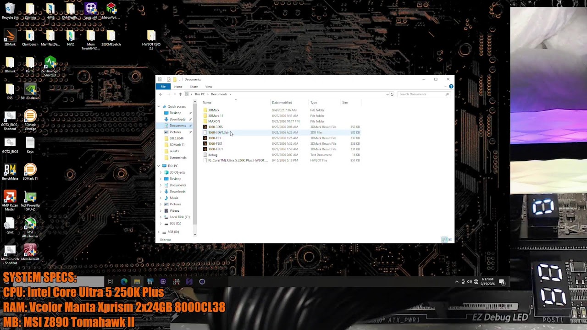The image size is (587, 330).
Task: Launch BenchMate desktop shortcut
Action: click(x=10, y=172)
